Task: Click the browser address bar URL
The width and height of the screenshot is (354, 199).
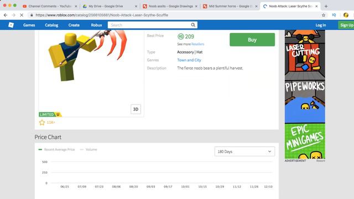Action: (102, 15)
